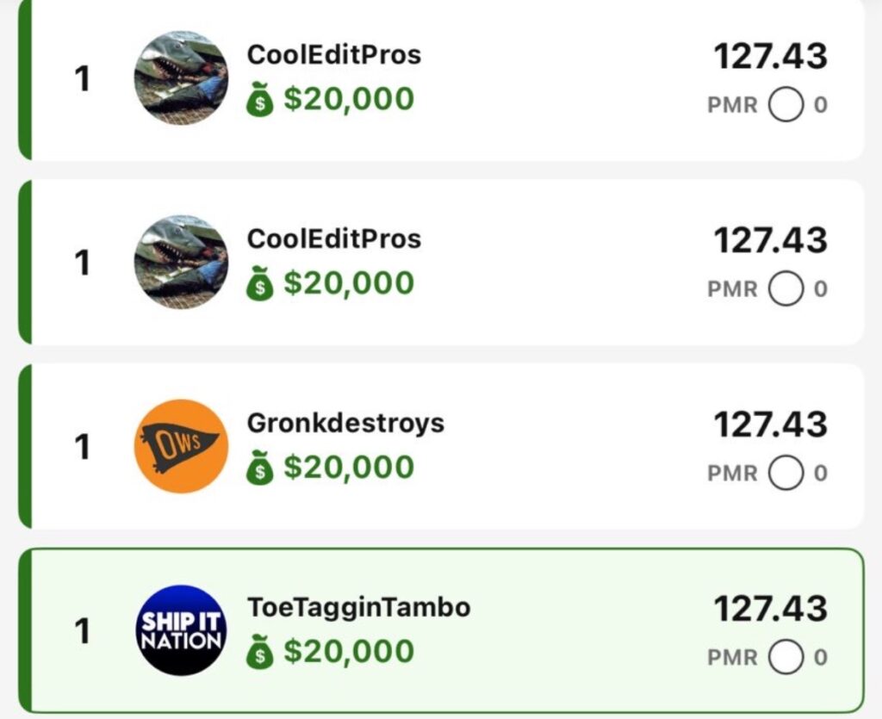Tap the money bag icon in ToeTagginTambo's row

click(x=259, y=652)
